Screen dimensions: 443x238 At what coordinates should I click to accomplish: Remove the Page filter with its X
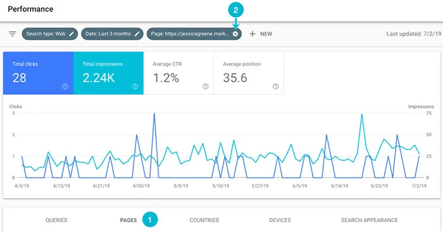(x=235, y=34)
